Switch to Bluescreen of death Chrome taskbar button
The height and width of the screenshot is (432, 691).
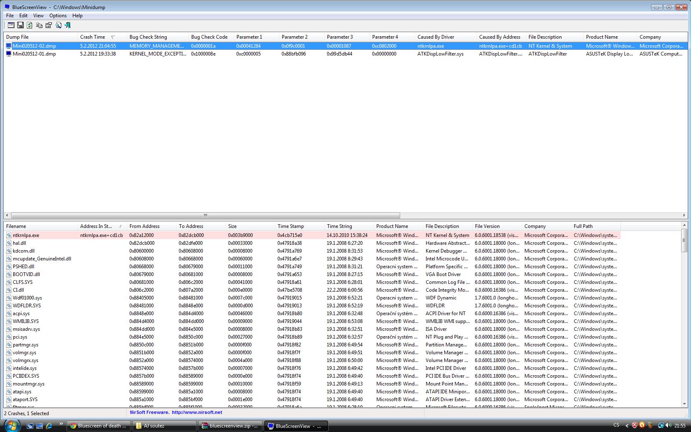98,426
